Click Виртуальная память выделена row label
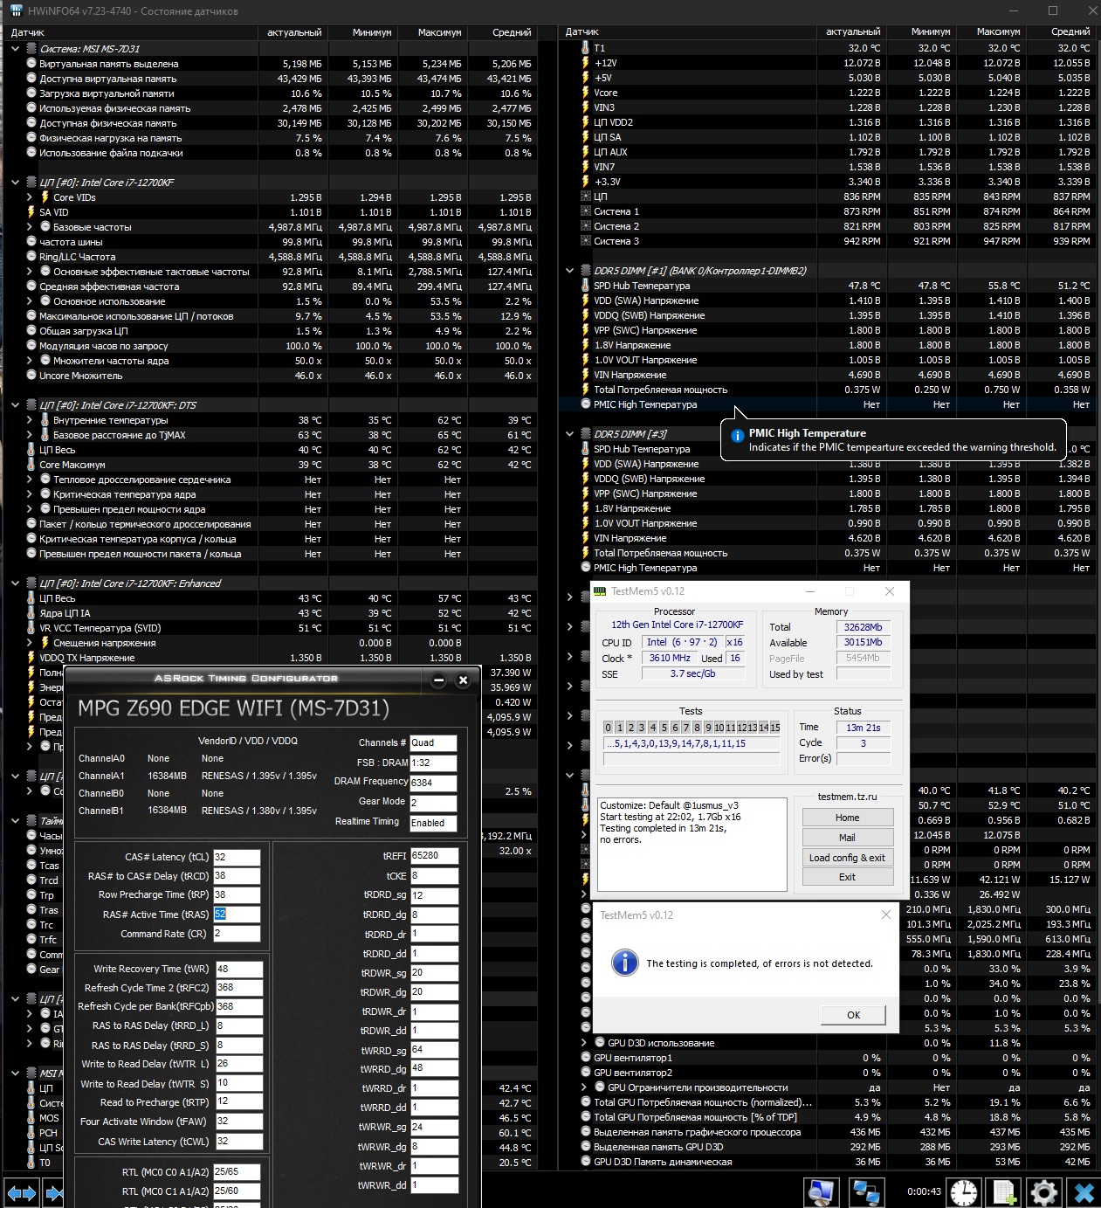 [x=108, y=64]
